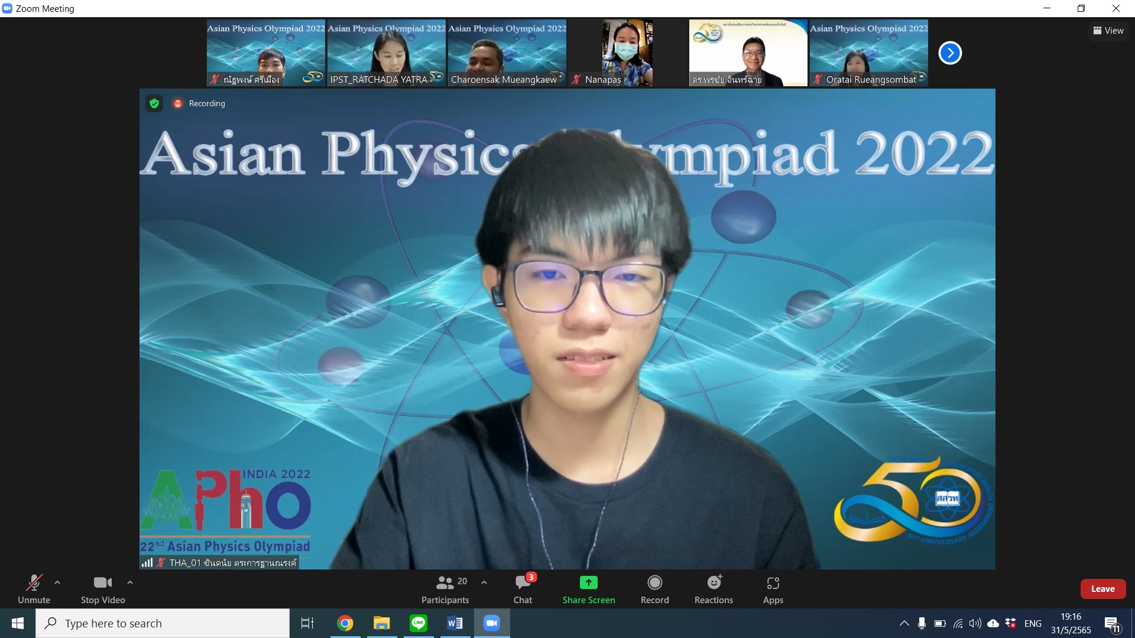
Task: Select the ดร.พรชัย อินทร์ฉาย video thumbnail
Action: 748,53
